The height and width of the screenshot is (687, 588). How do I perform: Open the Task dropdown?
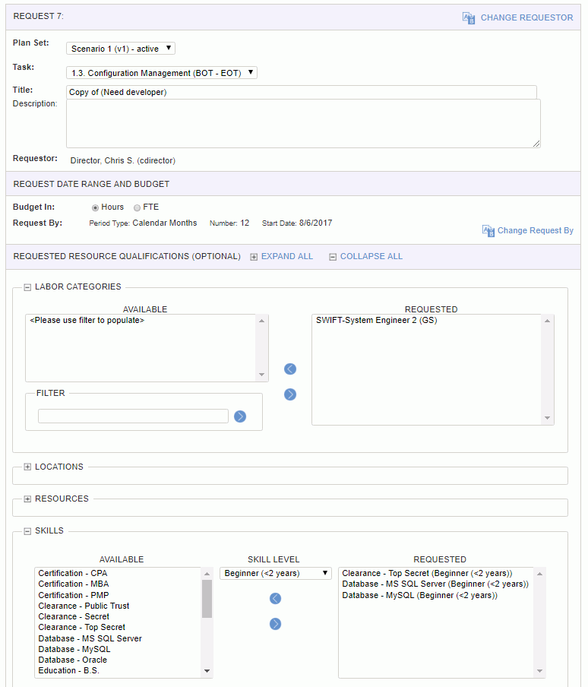[x=162, y=73]
